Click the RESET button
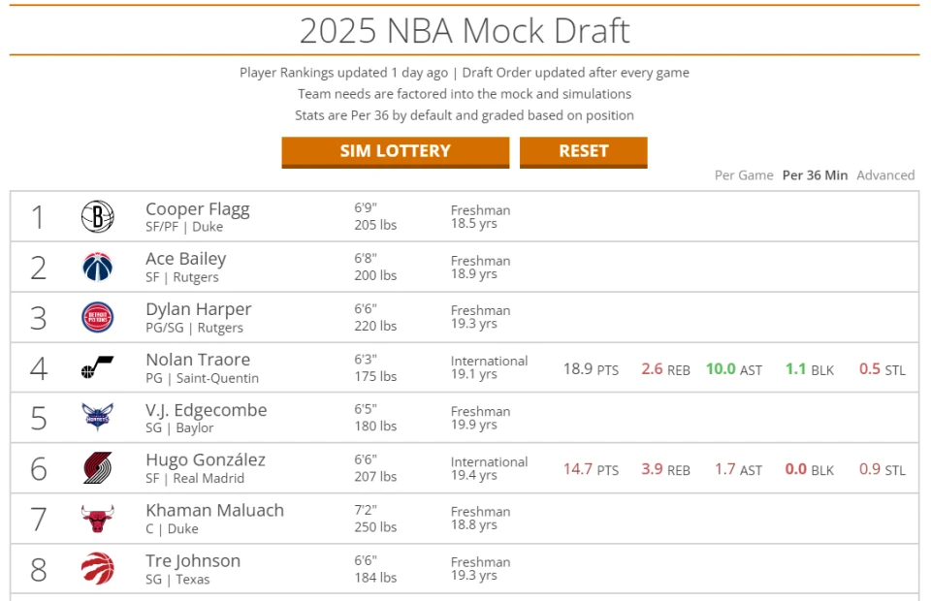 pos(583,152)
